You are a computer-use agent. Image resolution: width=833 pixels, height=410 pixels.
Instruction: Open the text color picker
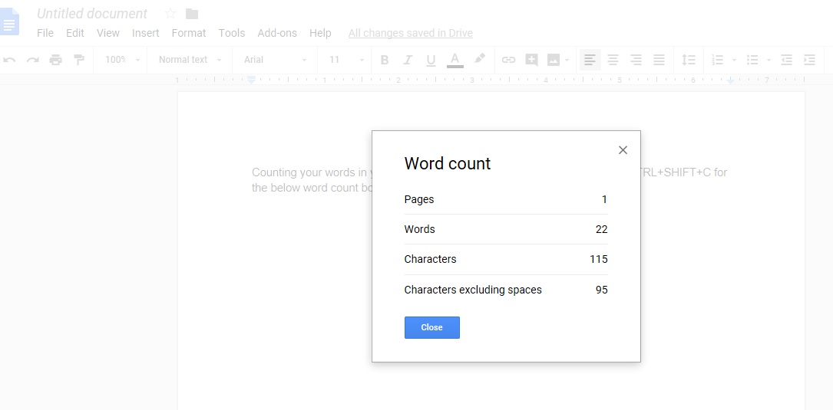point(455,60)
